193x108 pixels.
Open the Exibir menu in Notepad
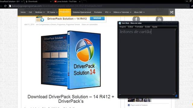tap(147, 27)
